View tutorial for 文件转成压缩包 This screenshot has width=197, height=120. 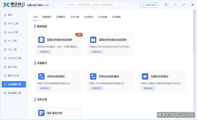point(45,88)
